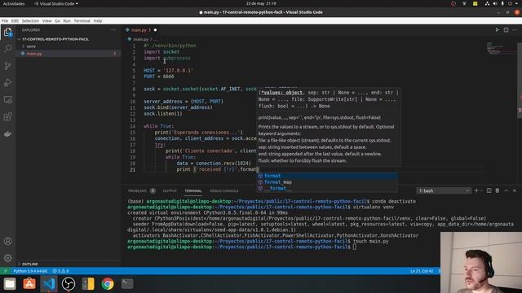Open OBS Studio from the dock
Viewport: 522px width, 293px height.
pos(69,284)
